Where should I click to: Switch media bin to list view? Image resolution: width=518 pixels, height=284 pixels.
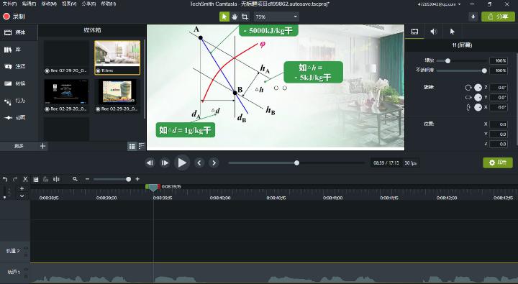pos(142,146)
